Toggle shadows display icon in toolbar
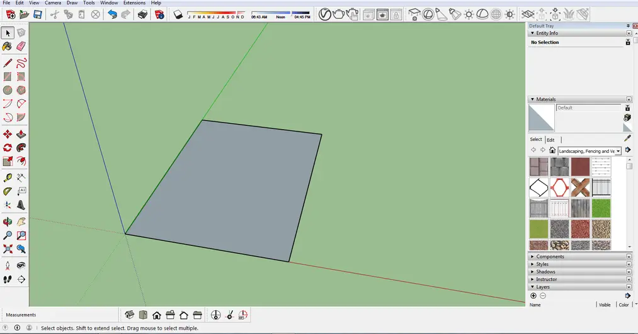The image size is (638, 334). tap(178, 15)
